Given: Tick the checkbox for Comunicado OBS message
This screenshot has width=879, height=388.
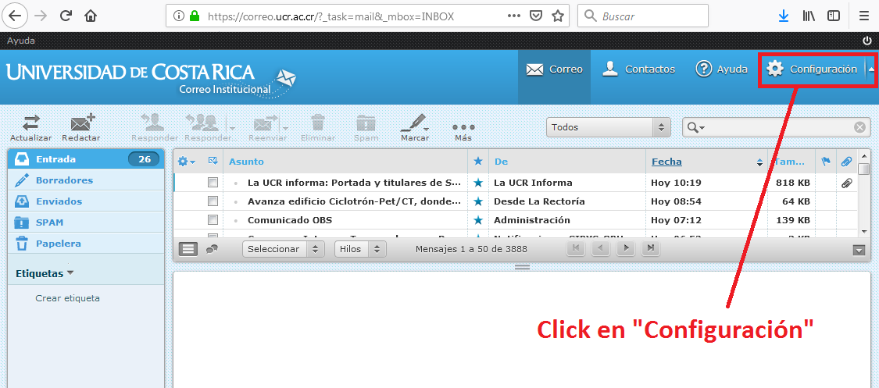Looking at the screenshot, I should click(213, 220).
